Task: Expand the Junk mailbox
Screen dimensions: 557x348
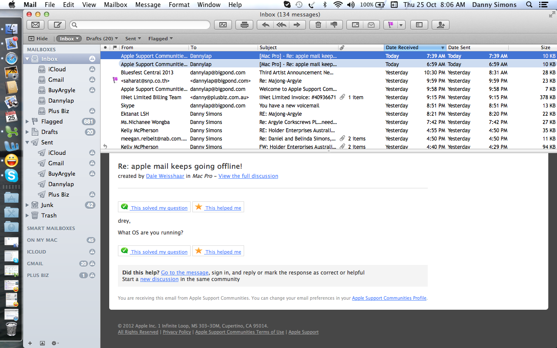Action: pyautogui.click(x=28, y=205)
